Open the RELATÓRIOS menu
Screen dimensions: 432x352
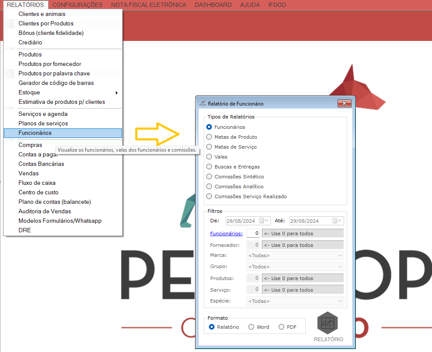pyautogui.click(x=25, y=5)
